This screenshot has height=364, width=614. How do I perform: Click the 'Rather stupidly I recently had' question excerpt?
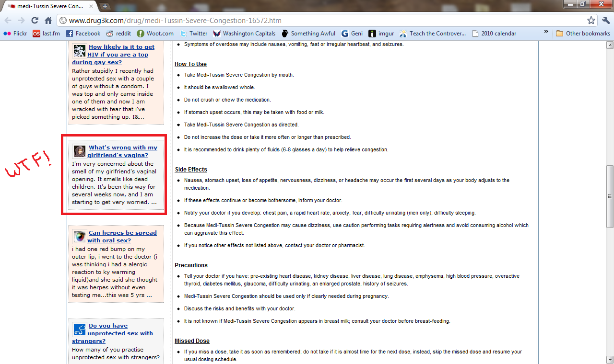(114, 94)
